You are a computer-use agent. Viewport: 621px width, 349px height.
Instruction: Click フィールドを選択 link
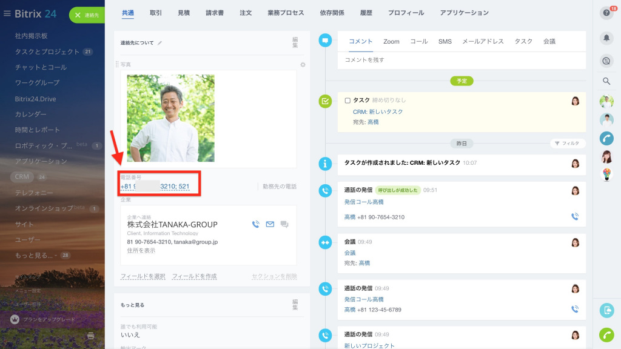coord(143,276)
